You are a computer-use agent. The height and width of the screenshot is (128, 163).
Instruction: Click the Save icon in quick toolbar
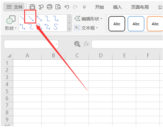[32, 7]
